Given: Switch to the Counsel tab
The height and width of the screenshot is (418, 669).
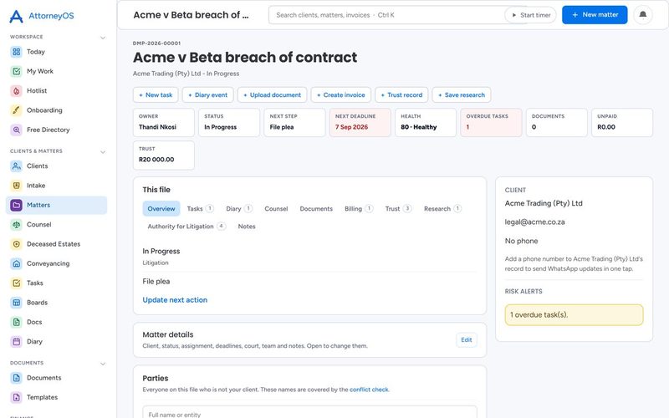Looking at the screenshot, I should tap(276, 208).
